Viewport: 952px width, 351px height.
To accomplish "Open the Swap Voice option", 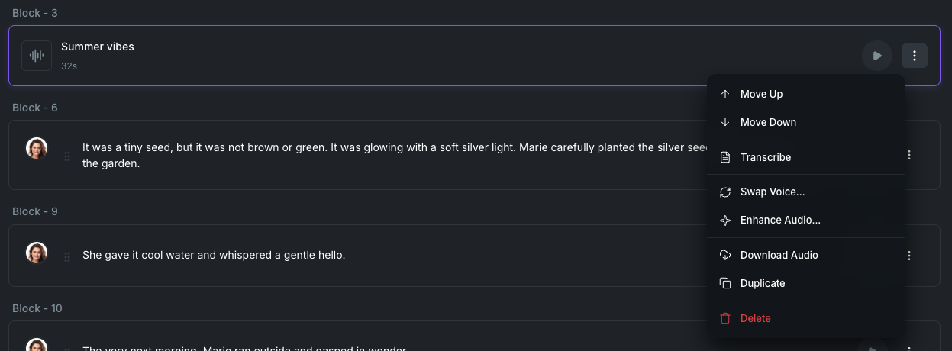I will click(772, 192).
